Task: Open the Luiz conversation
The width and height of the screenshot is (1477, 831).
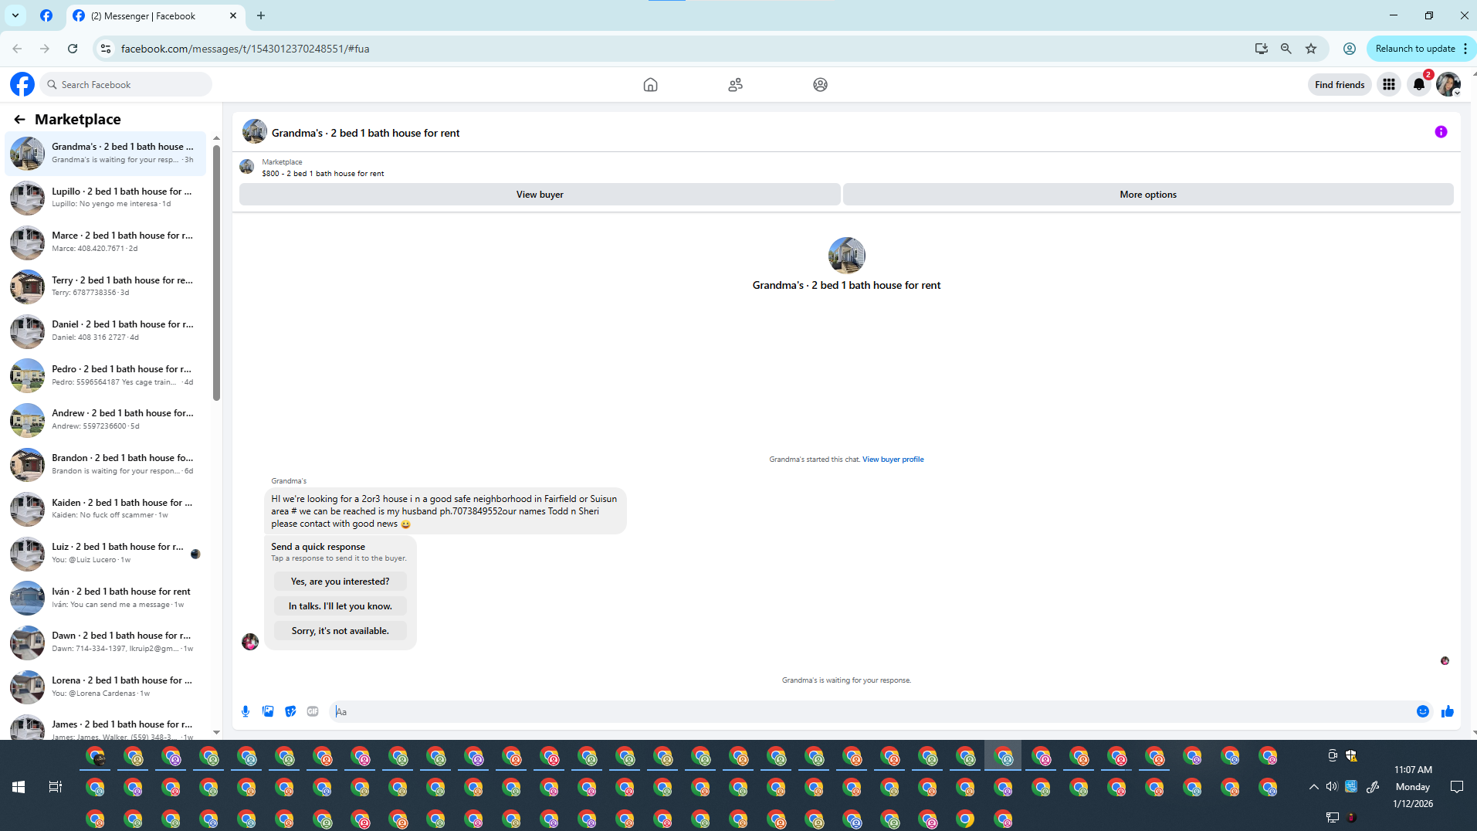Action: 107,553
